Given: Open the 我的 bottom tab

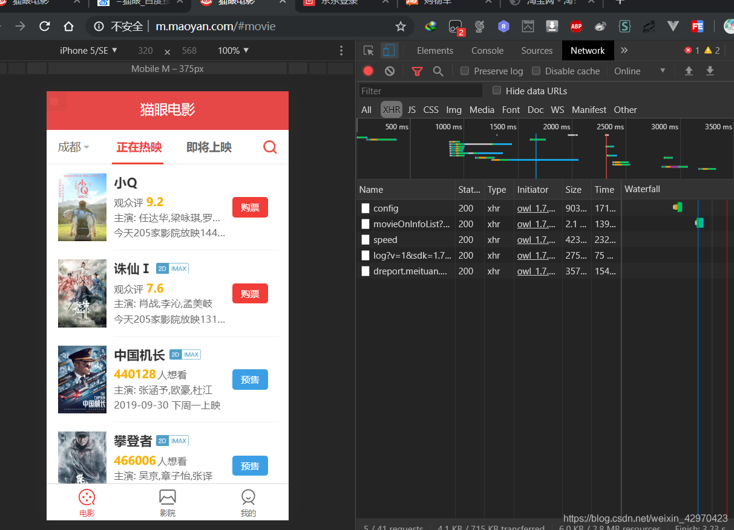Looking at the screenshot, I should click(248, 503).
